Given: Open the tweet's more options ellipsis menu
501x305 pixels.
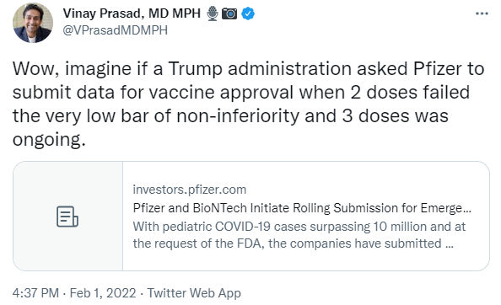Looking at the screenshot, I should 482,13.
